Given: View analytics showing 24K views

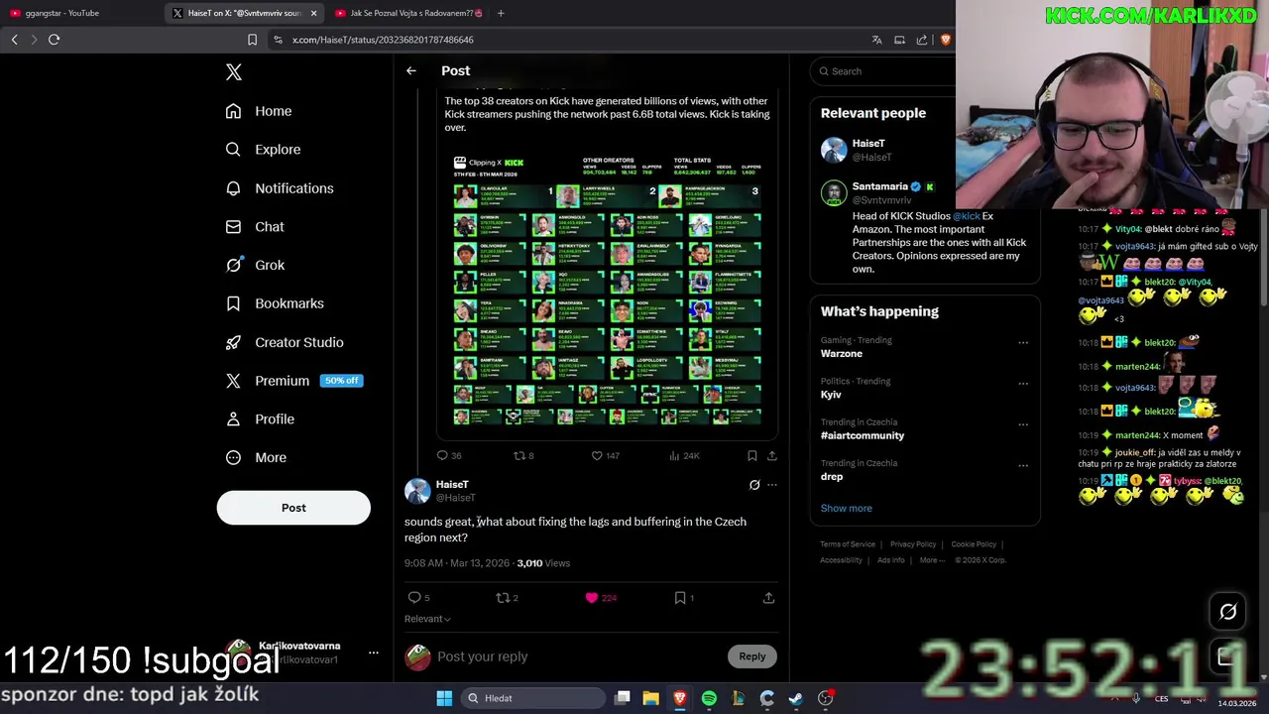Looking at the screenshot, I should pos(684,456).
